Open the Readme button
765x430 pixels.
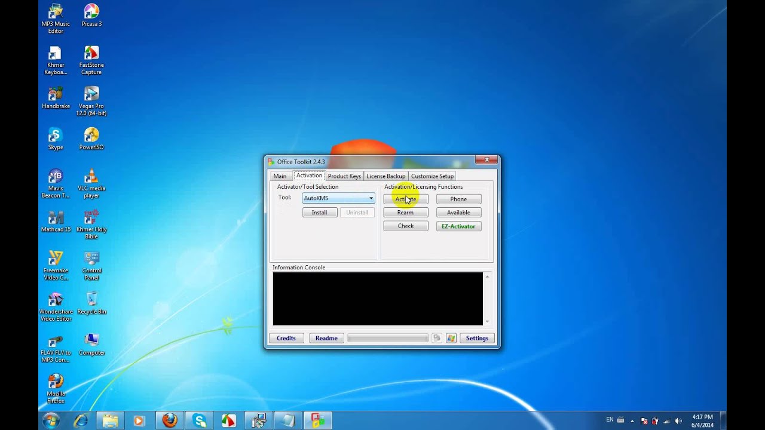(326, 338)
